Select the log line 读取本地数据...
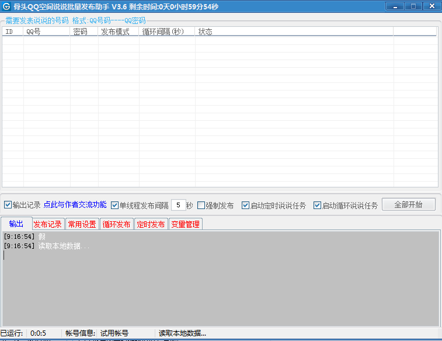This screenshot has height=341, width=442. coord(47,246)
